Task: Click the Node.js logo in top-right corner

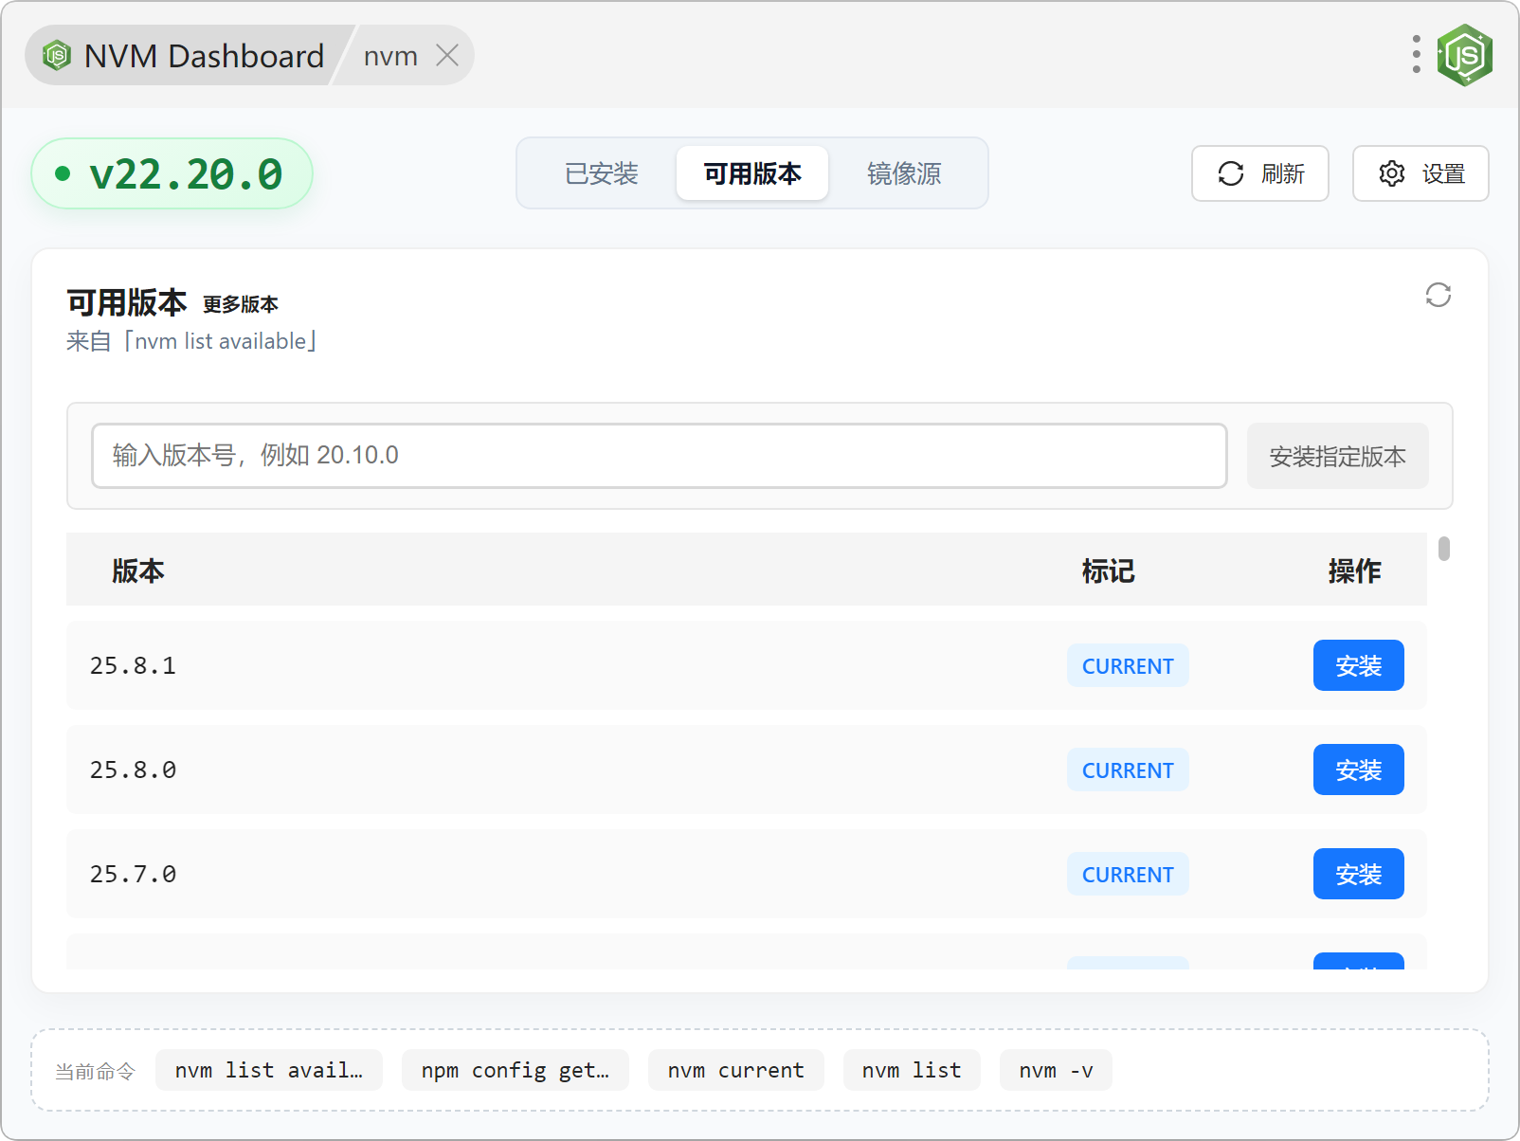Action: tap(1464, 55)
